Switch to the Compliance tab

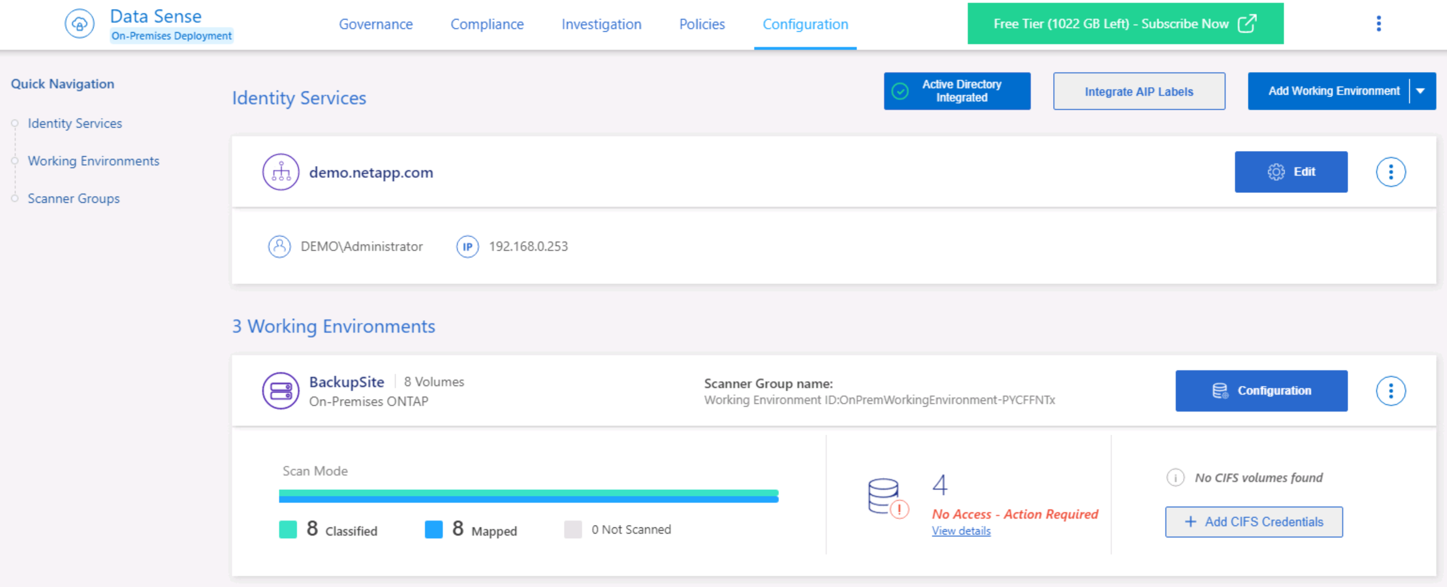pos(487,24)
